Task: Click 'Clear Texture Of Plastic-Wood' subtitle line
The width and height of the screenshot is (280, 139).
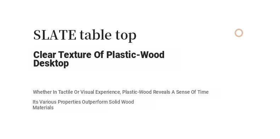Action: pos(99,55)
